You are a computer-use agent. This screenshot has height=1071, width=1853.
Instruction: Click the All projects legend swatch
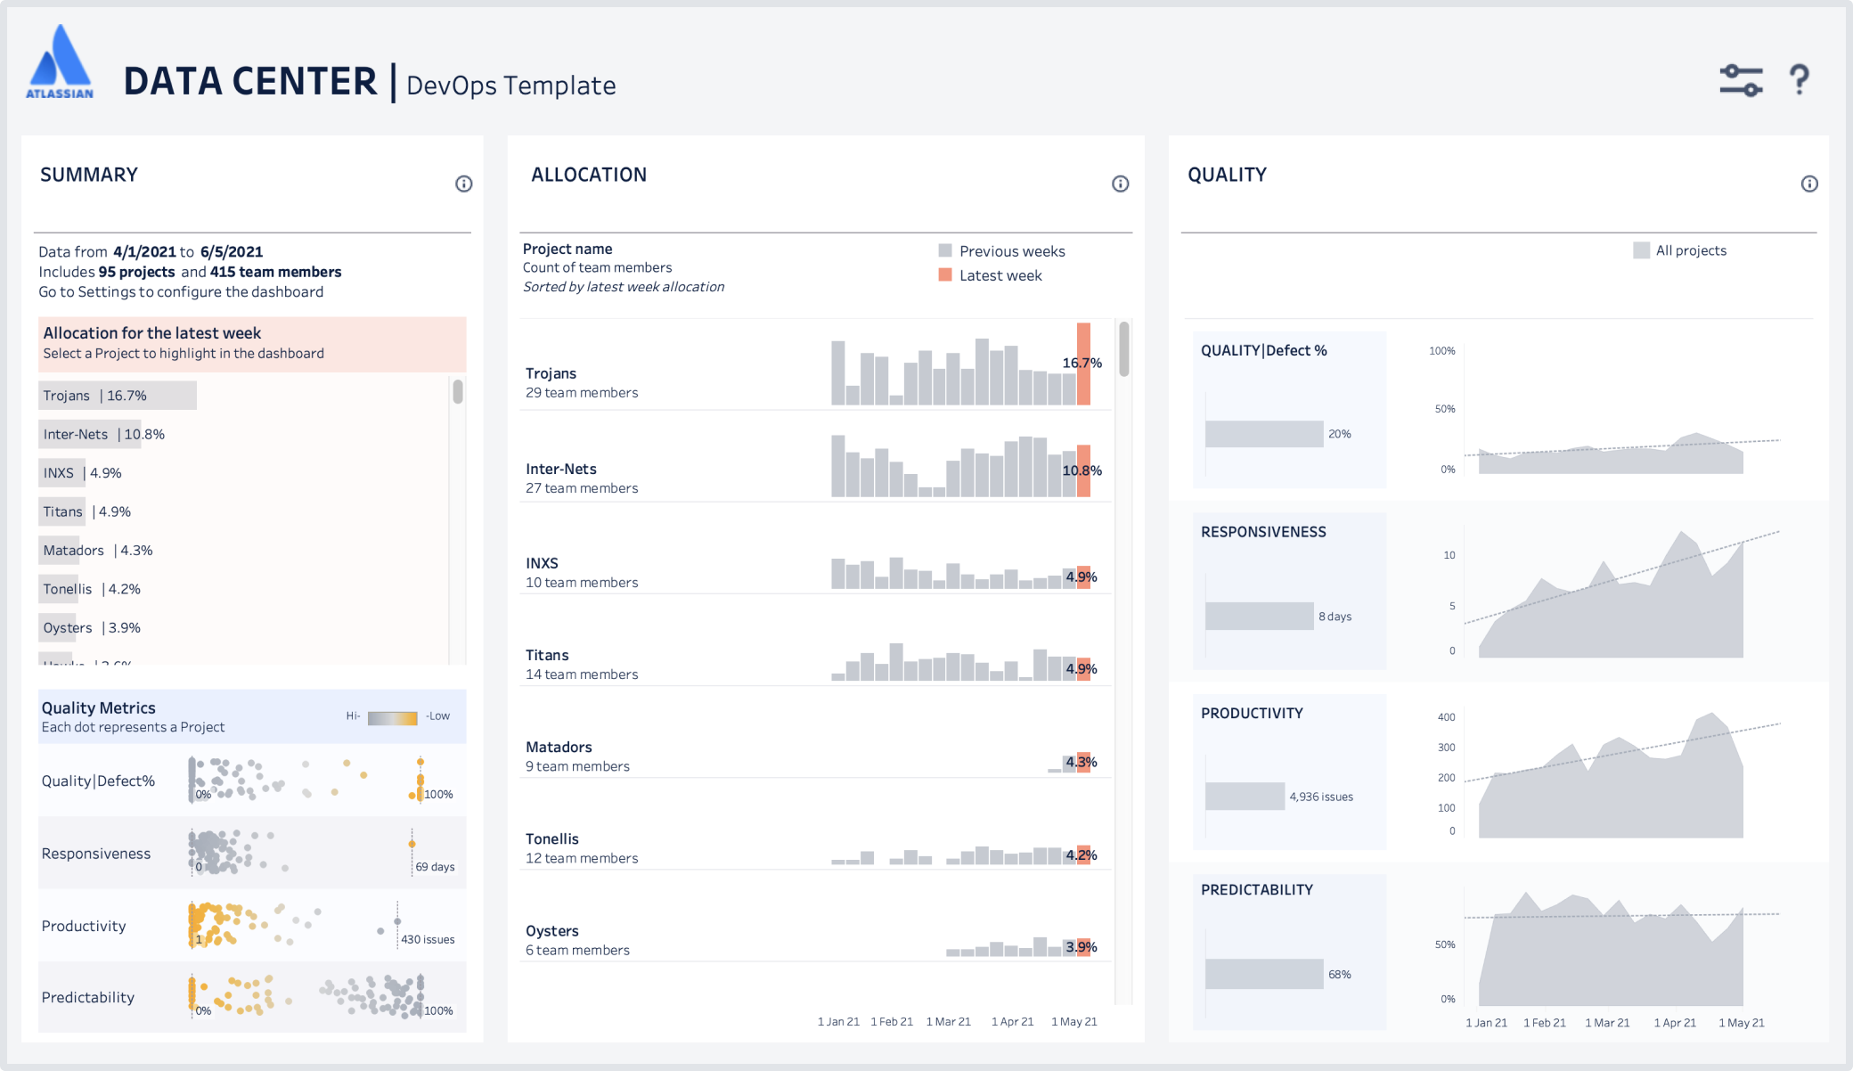click(1641, 250)
